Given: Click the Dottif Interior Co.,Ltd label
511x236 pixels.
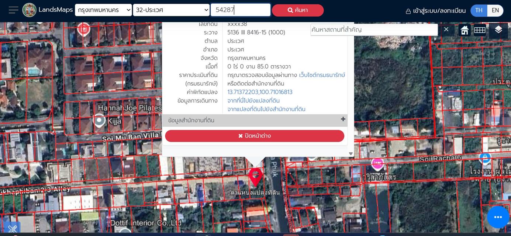Looking at the screenshot, I should click(146, 223).
